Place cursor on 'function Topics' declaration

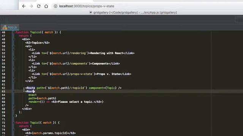[x=28, y=32]
